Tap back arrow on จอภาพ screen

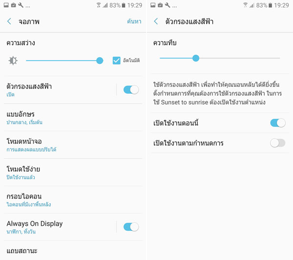click(9, 22)
